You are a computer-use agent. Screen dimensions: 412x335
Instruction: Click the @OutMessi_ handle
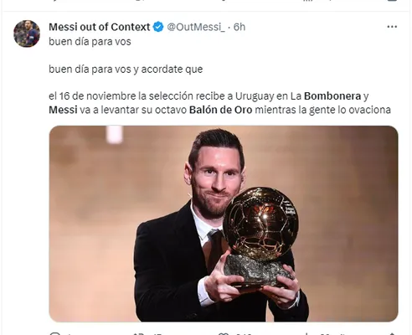196,27
